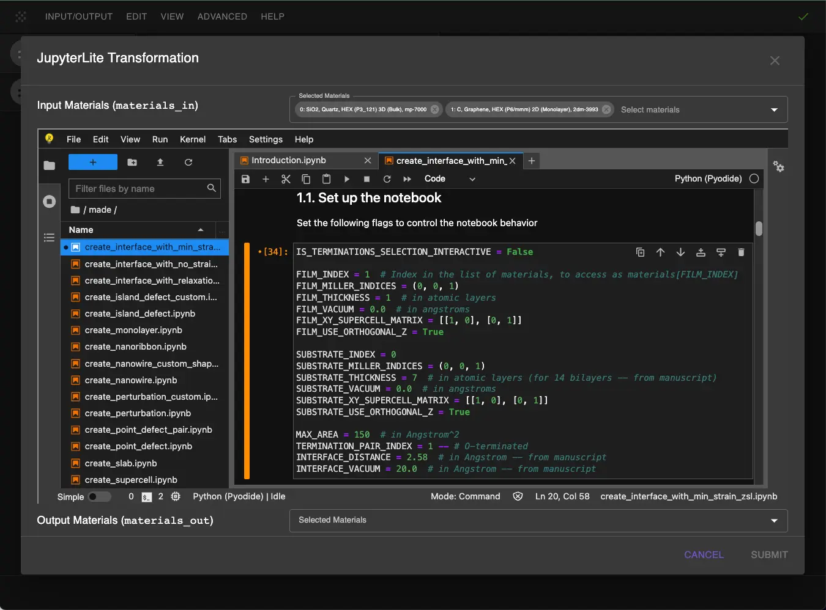Toggle Simple interface mode switch
Viewport: 826px width, 610px height.
click(x=99, y=497)
